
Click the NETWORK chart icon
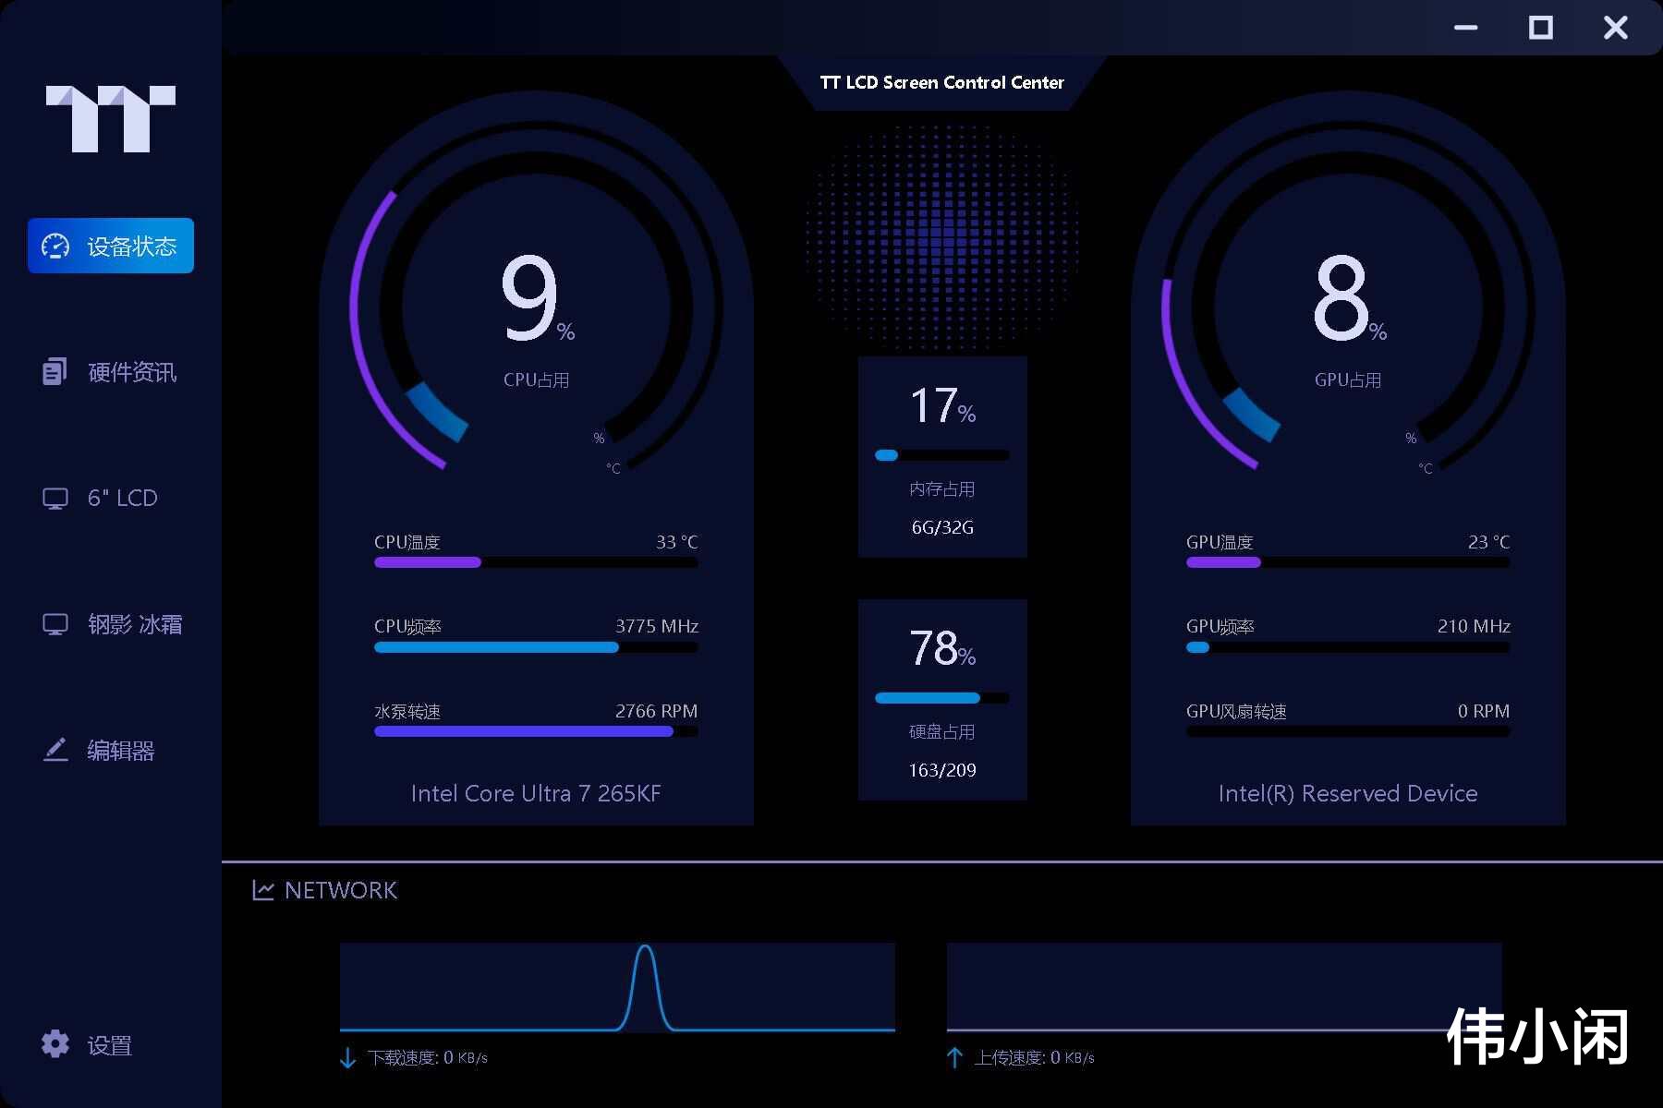tap(263, 890)
